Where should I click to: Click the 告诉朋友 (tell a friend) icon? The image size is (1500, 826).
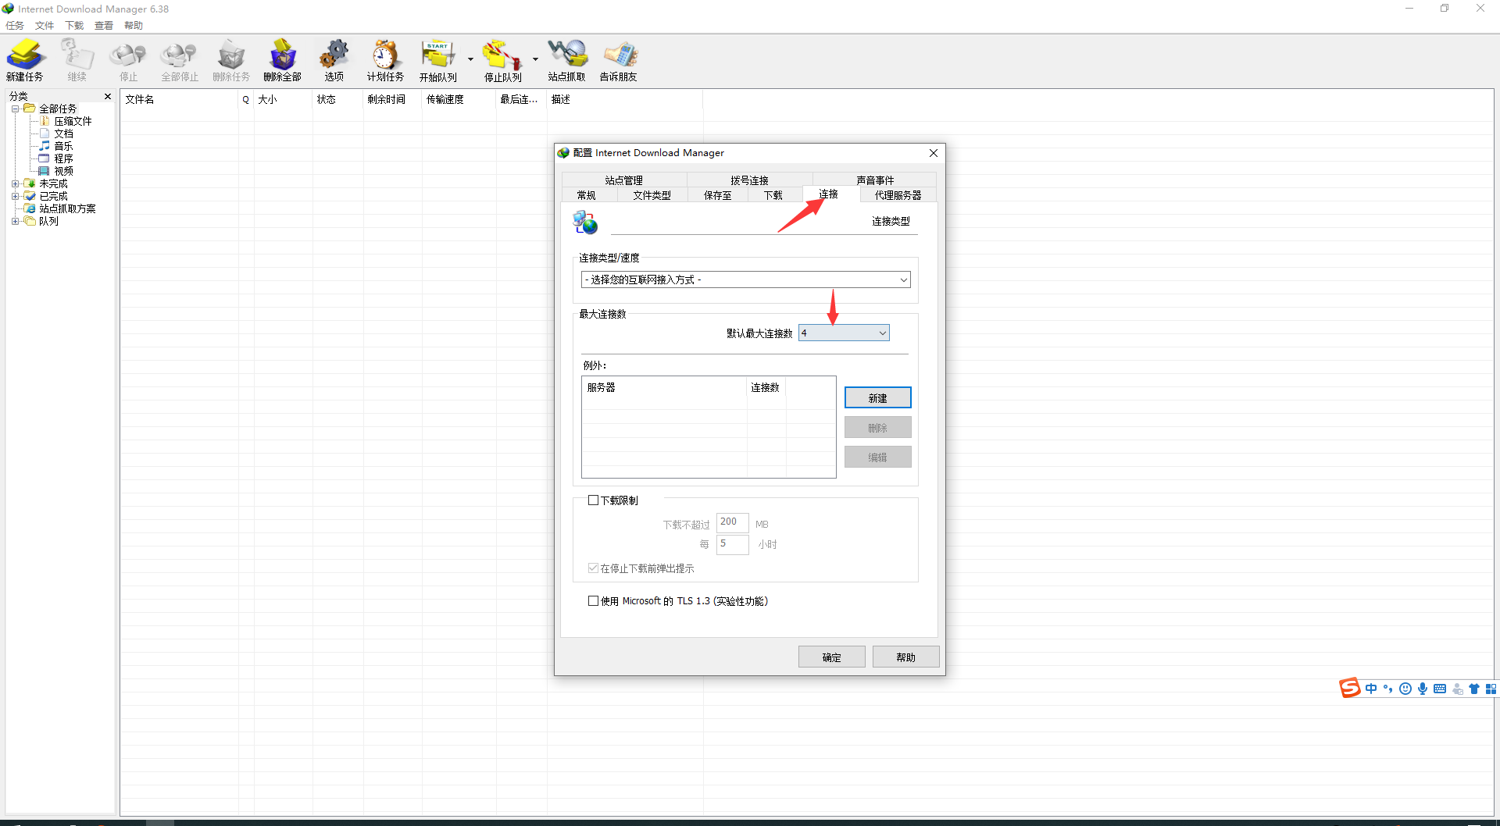(x=619, y=60)
